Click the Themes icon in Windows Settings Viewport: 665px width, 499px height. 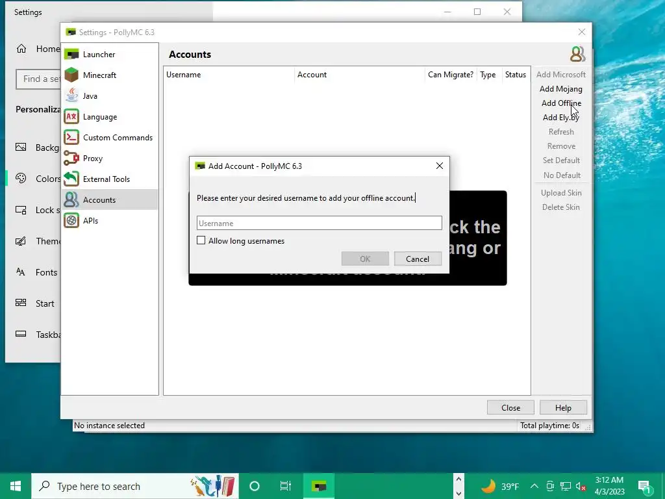pyautogui.click(x=20, y=241)
